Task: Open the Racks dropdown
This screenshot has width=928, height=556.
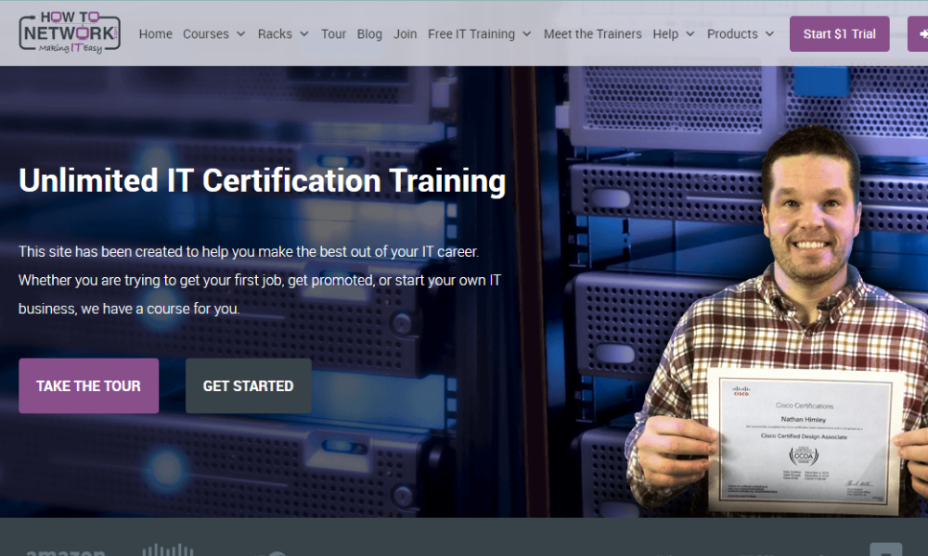Action: point(283,33)
